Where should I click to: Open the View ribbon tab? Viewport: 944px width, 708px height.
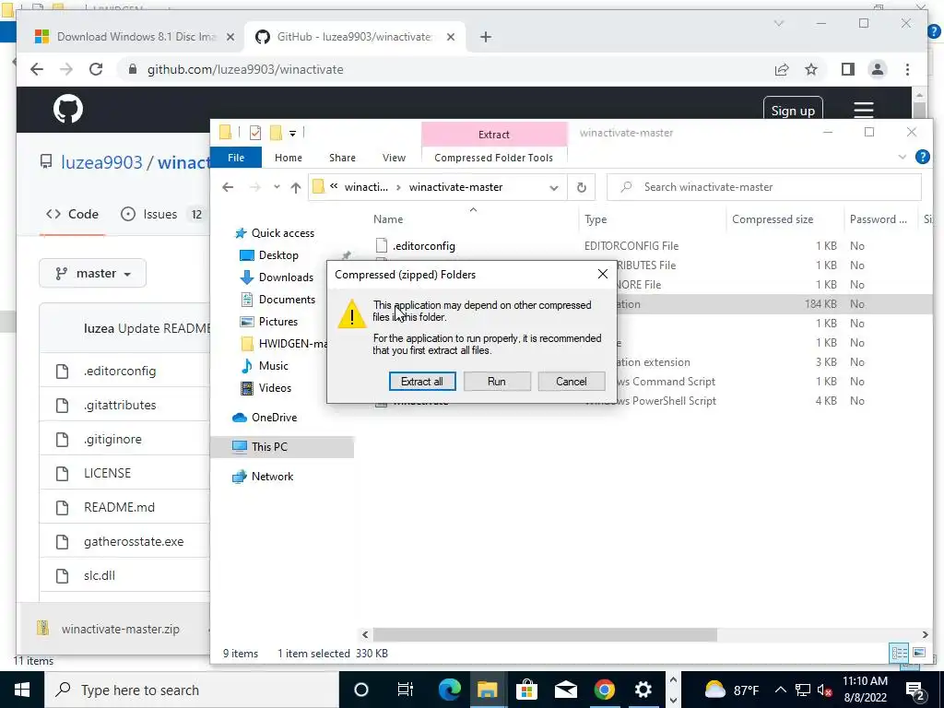394,158
